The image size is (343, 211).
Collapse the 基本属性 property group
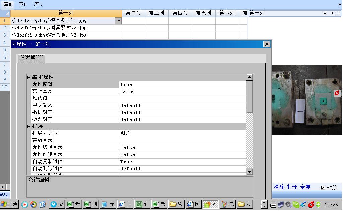click(x=29, y=77)
